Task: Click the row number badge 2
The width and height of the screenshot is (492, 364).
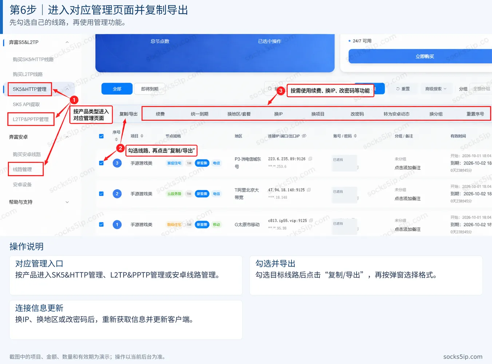Action: coord(117,194)
